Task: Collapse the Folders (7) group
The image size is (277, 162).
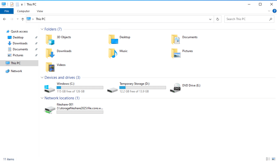Action: point(42,29)
